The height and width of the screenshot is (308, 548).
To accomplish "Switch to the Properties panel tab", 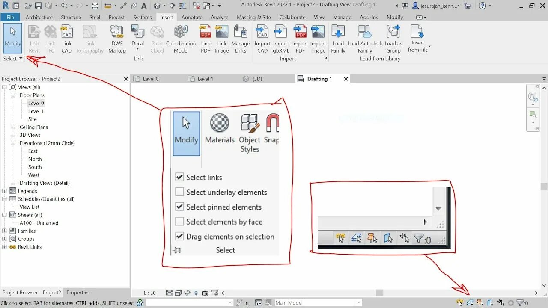I will point(78,293).
